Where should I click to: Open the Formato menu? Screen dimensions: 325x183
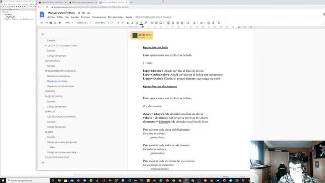pyautogui.click(x=85, y=17)
